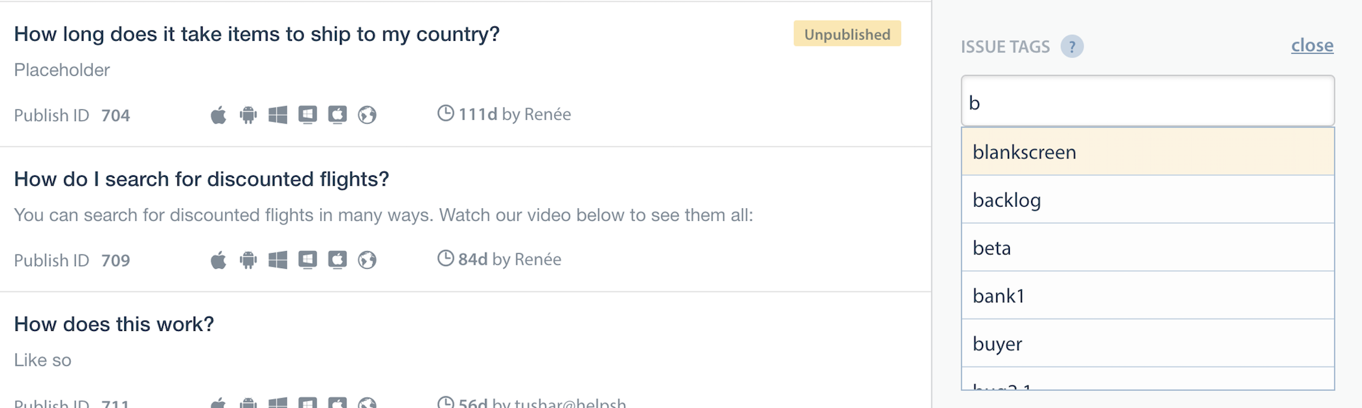
Task: Open the 'How does this work?' FAQ
Action: 114,324
